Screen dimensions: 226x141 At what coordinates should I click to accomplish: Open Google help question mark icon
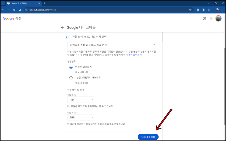click(x=204, y=19)
